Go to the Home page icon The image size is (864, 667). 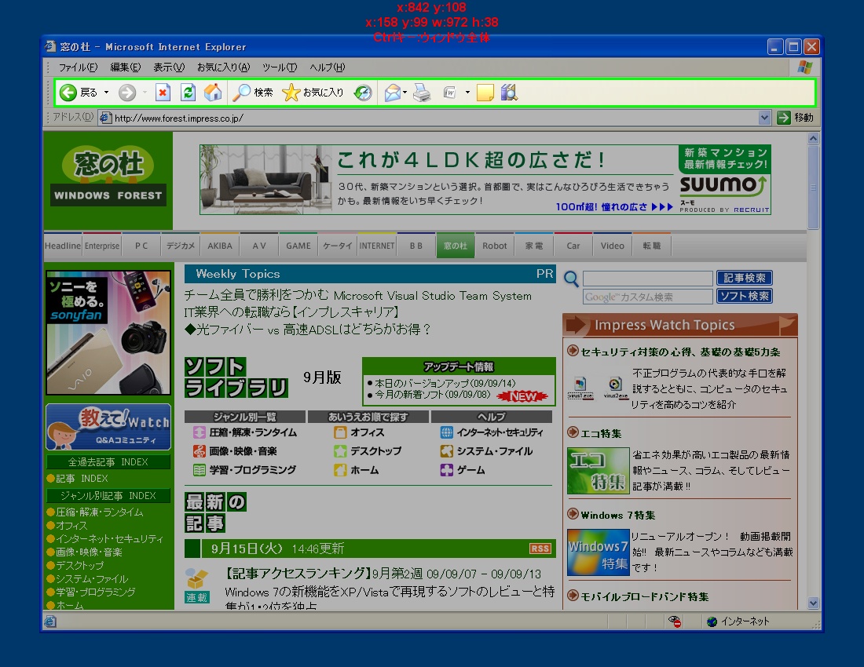tap(213, 93)
